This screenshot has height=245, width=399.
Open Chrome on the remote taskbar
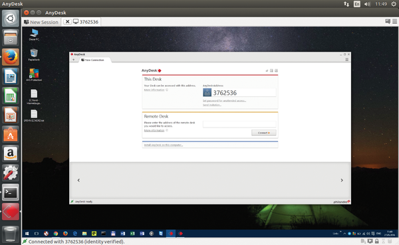pos(56,233)
